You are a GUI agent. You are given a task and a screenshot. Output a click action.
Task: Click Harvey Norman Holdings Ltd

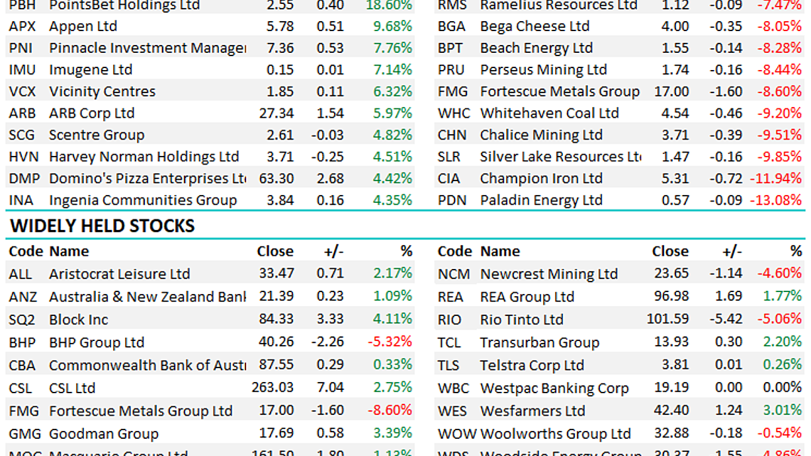point(144,157)
